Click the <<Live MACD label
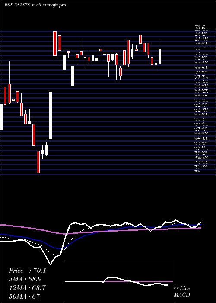 point(182,292)
